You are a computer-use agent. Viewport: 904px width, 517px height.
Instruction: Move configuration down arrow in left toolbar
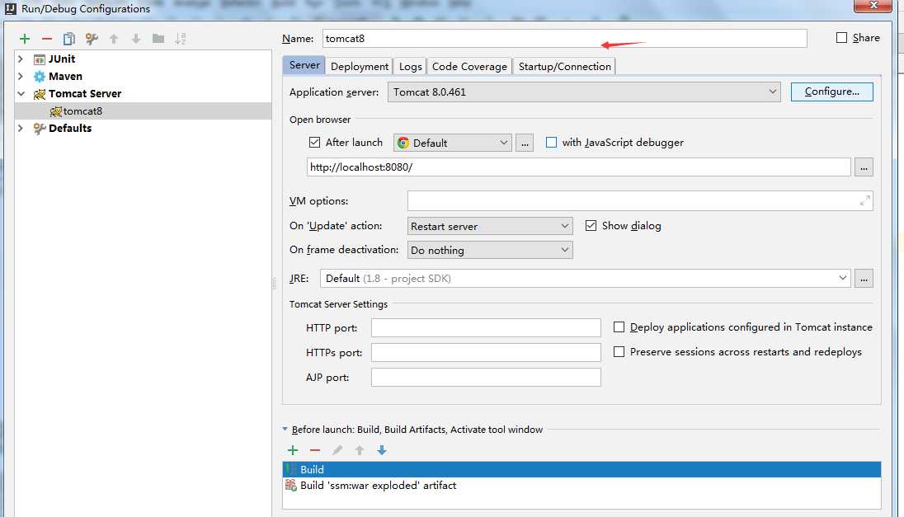click(136, 39)
